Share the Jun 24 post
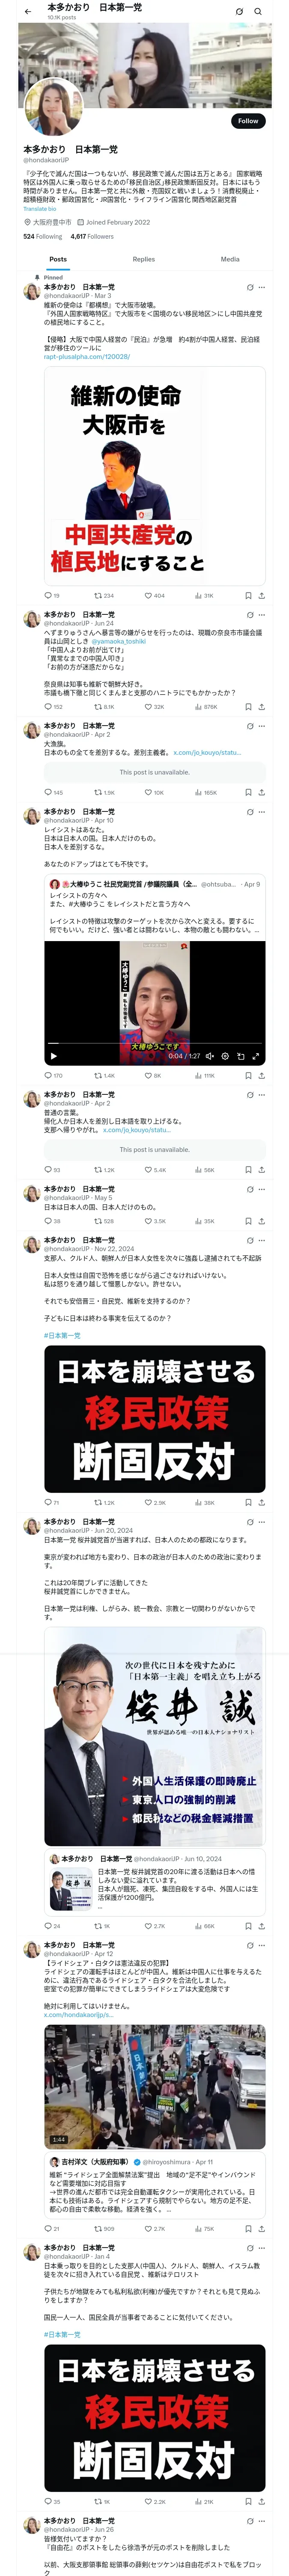The height and width of the screenshot is (2576, 289). tap(262, 707)
